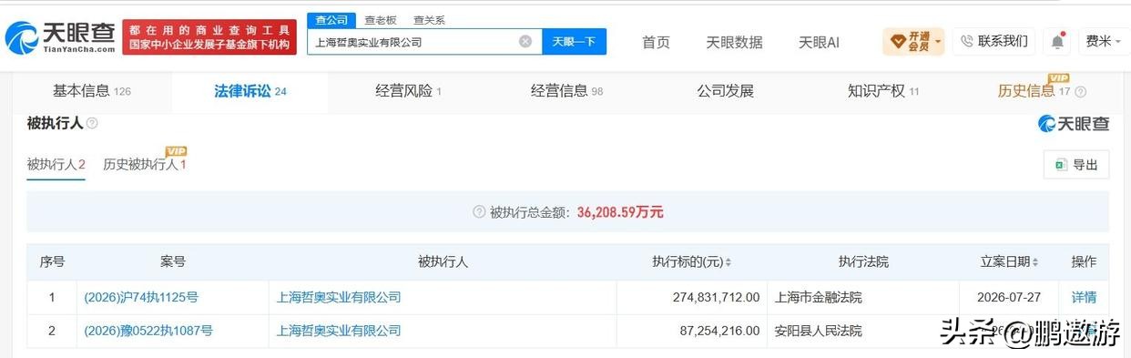
Task: Click 安阳县人民法院 cell
Action: [818, 331]
